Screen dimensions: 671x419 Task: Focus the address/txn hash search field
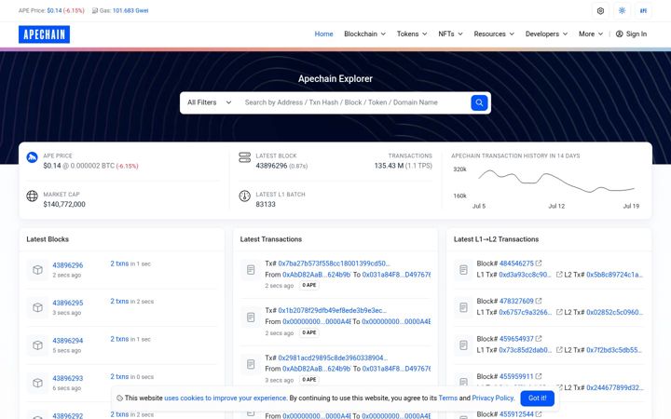click(x=353, y=102)
